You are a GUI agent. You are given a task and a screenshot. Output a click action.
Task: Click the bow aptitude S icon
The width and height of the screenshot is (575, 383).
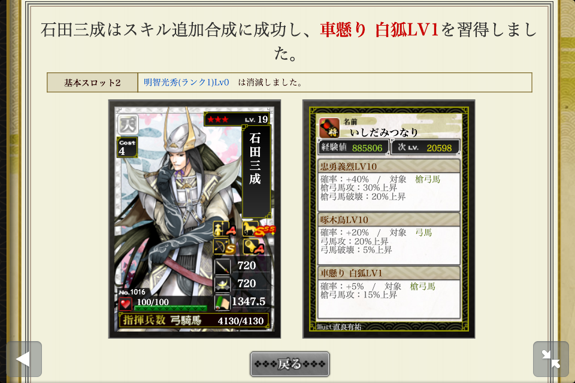(225, 247)
